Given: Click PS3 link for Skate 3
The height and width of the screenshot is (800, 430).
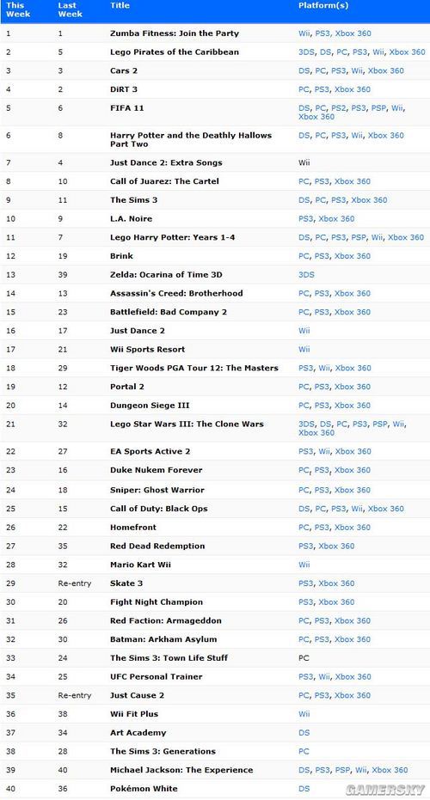Looking at the screenshot, I should pyautogui.click(x=305, y=583).
